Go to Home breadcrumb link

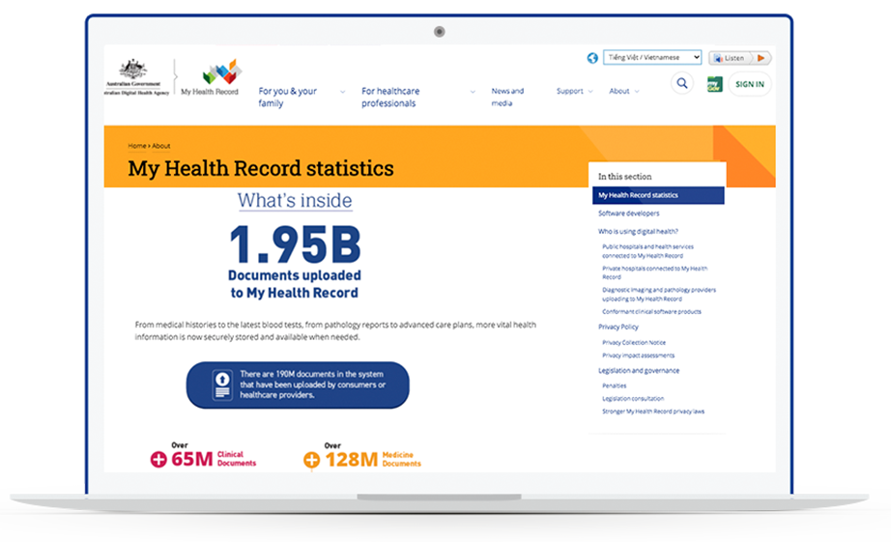point(137,146)
